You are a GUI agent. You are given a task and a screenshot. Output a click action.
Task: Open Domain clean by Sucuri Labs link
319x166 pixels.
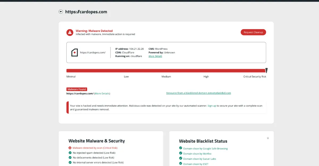point(200,159)
